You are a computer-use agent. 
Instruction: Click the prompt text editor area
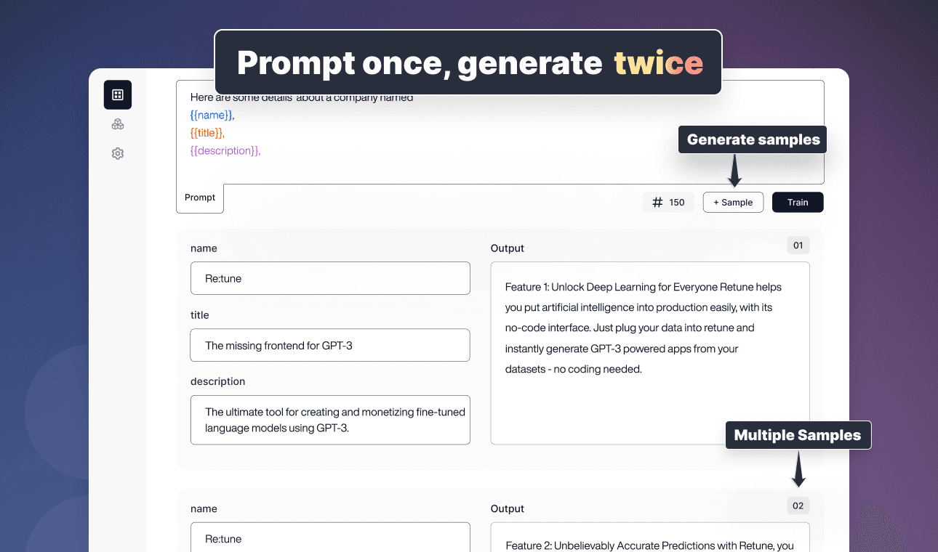(x=500, y=132)
